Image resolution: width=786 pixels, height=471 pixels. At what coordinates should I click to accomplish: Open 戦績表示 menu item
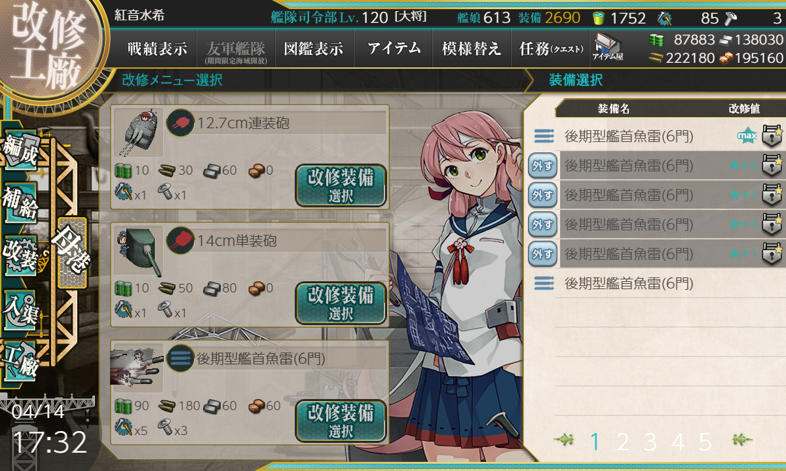157,48
